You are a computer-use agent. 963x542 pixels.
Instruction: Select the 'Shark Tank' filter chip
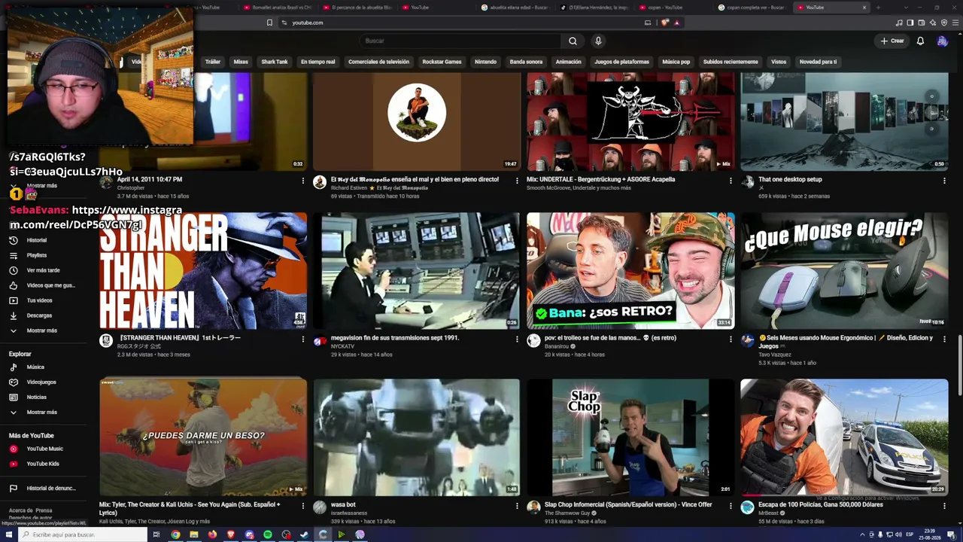point(275,62)
